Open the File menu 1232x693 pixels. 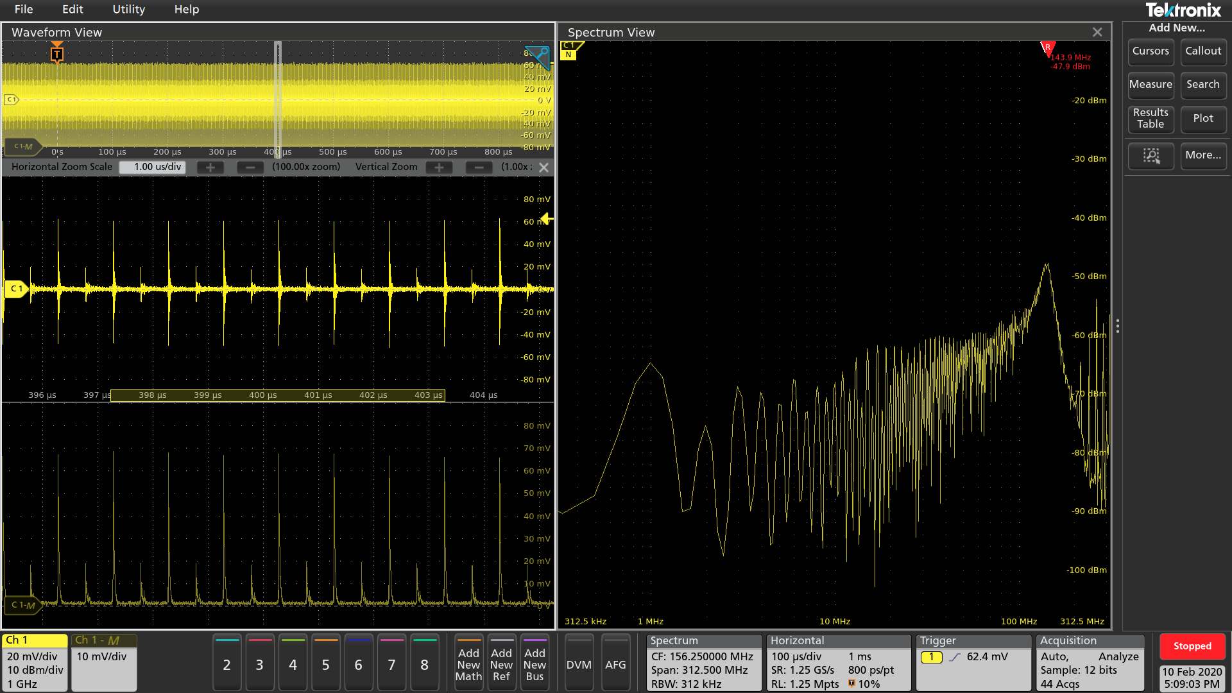[x=24, y=9]
